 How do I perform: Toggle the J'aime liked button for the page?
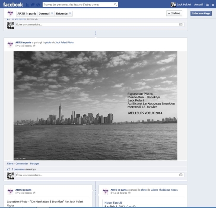tap(174, 13)
